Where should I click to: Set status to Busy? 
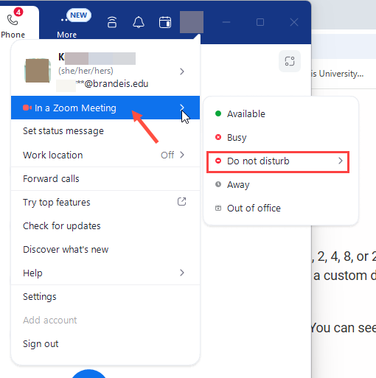pyautogui.click(x=281, y=137)
